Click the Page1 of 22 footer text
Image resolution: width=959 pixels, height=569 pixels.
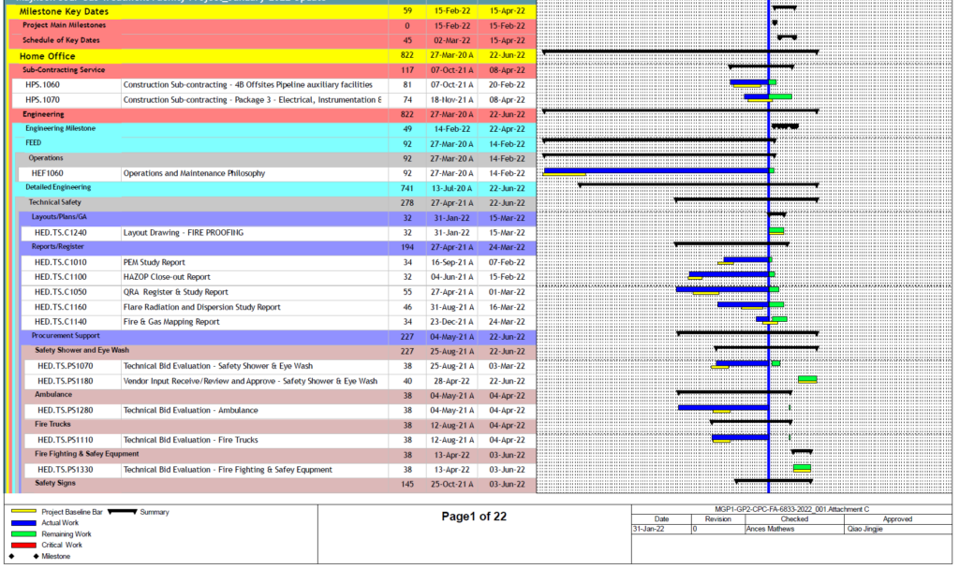pyautogui.click(x=473, y=517)
